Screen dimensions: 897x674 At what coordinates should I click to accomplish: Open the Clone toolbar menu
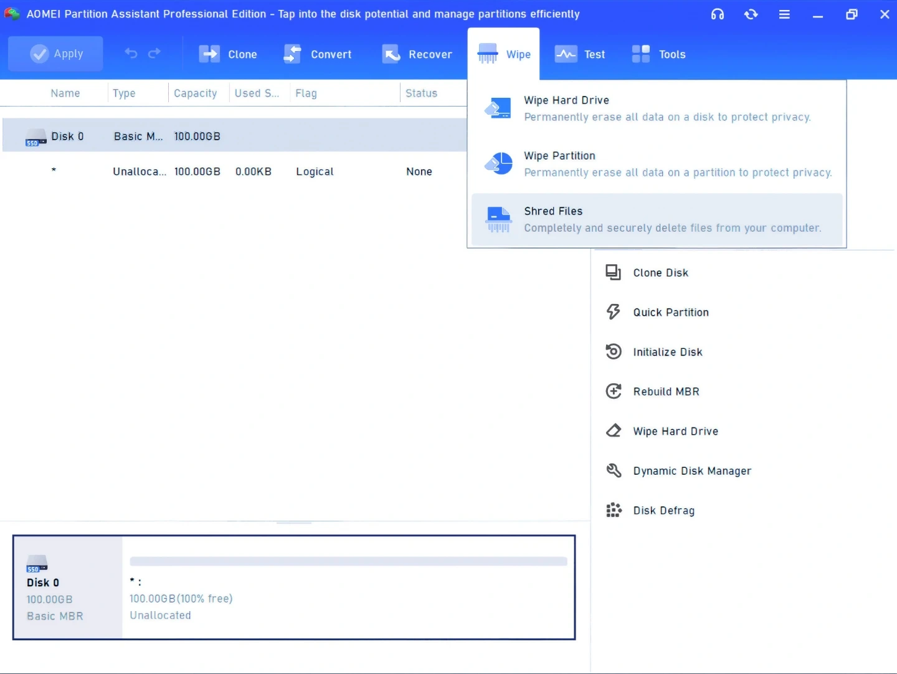(228, 55)
